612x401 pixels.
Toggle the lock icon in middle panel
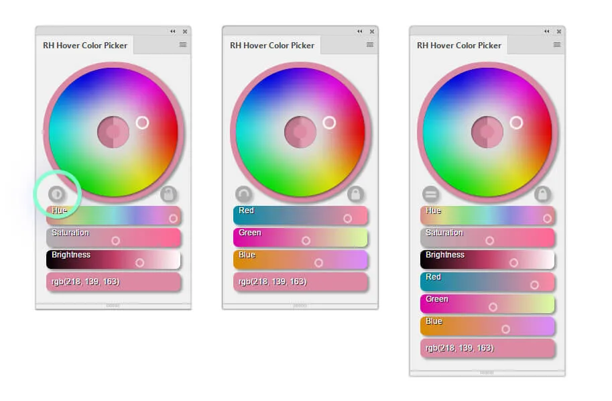coord(356,194)
